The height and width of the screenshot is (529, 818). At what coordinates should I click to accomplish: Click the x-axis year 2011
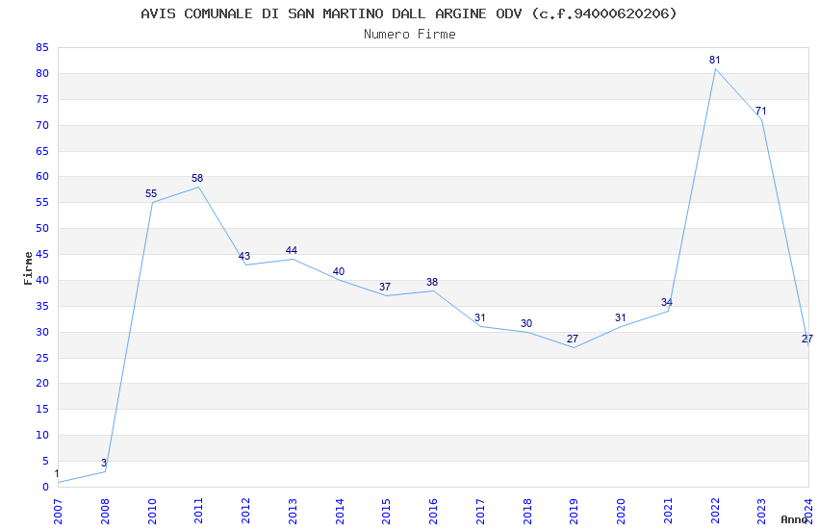tap(199, 512)
